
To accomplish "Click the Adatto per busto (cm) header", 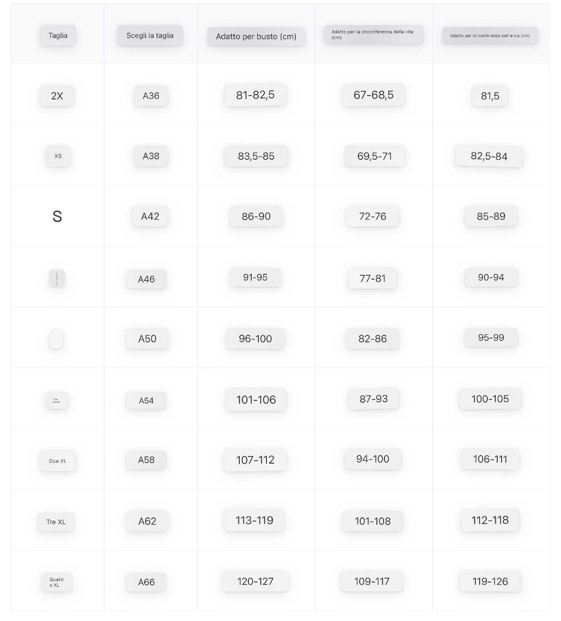I will click(x=256, y=37).
